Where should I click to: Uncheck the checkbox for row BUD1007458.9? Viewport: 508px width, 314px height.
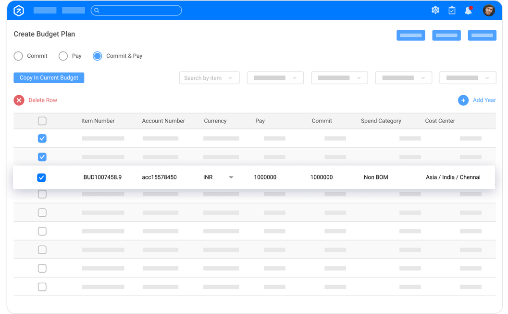coord(42,177)
